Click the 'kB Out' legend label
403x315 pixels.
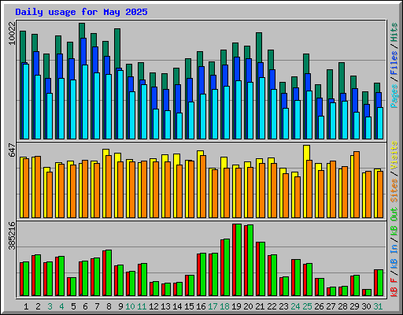394,220
